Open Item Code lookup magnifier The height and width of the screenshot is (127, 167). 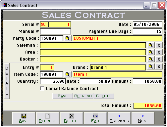[x=68, y=74]
